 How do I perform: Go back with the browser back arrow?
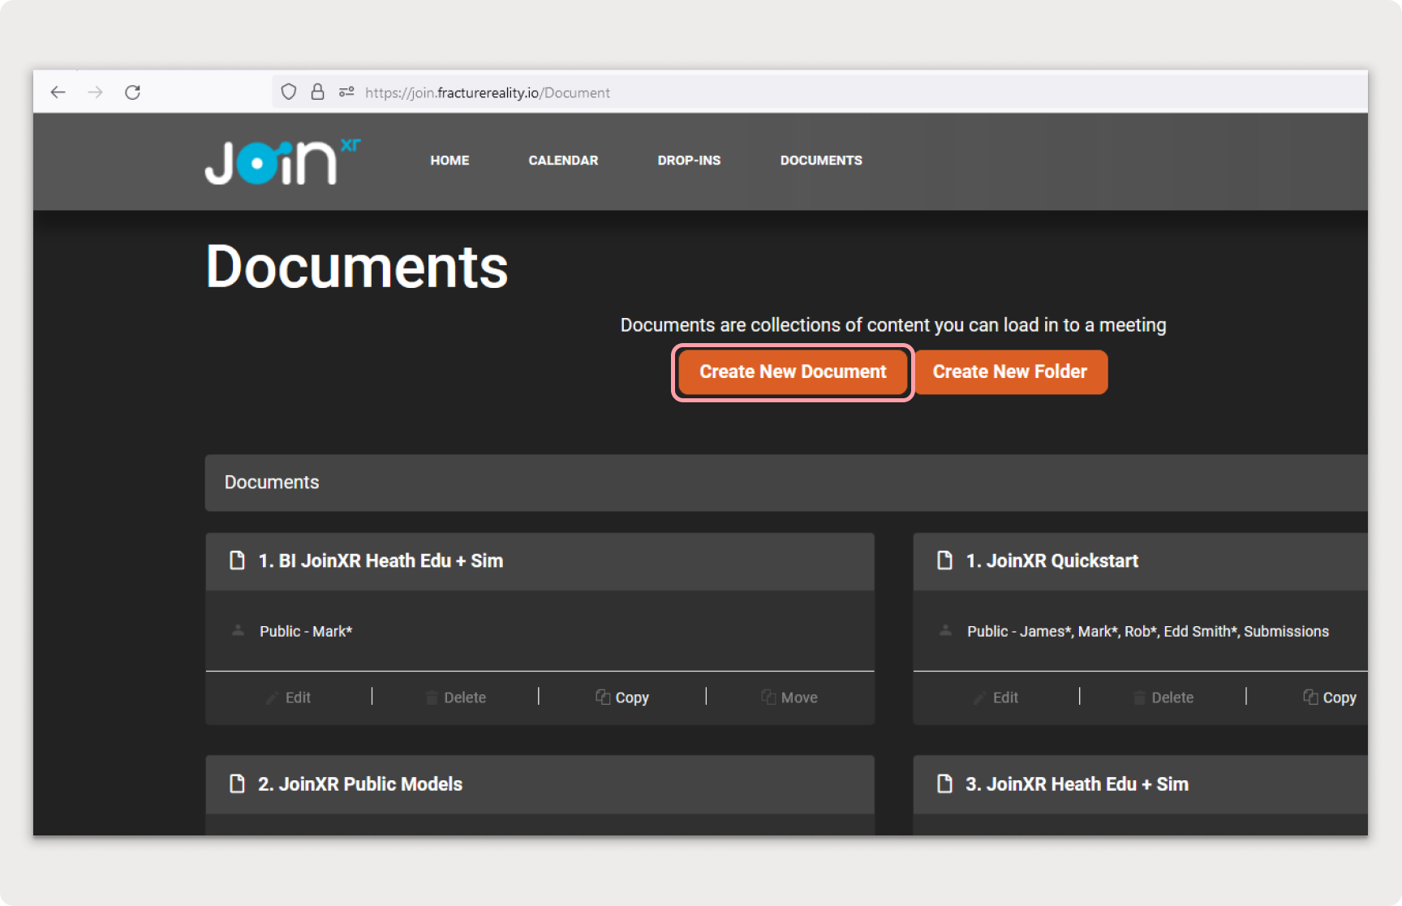coord(58,92)
